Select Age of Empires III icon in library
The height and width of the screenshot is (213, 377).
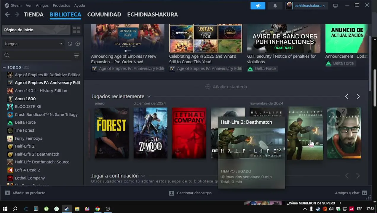point(10,75)
